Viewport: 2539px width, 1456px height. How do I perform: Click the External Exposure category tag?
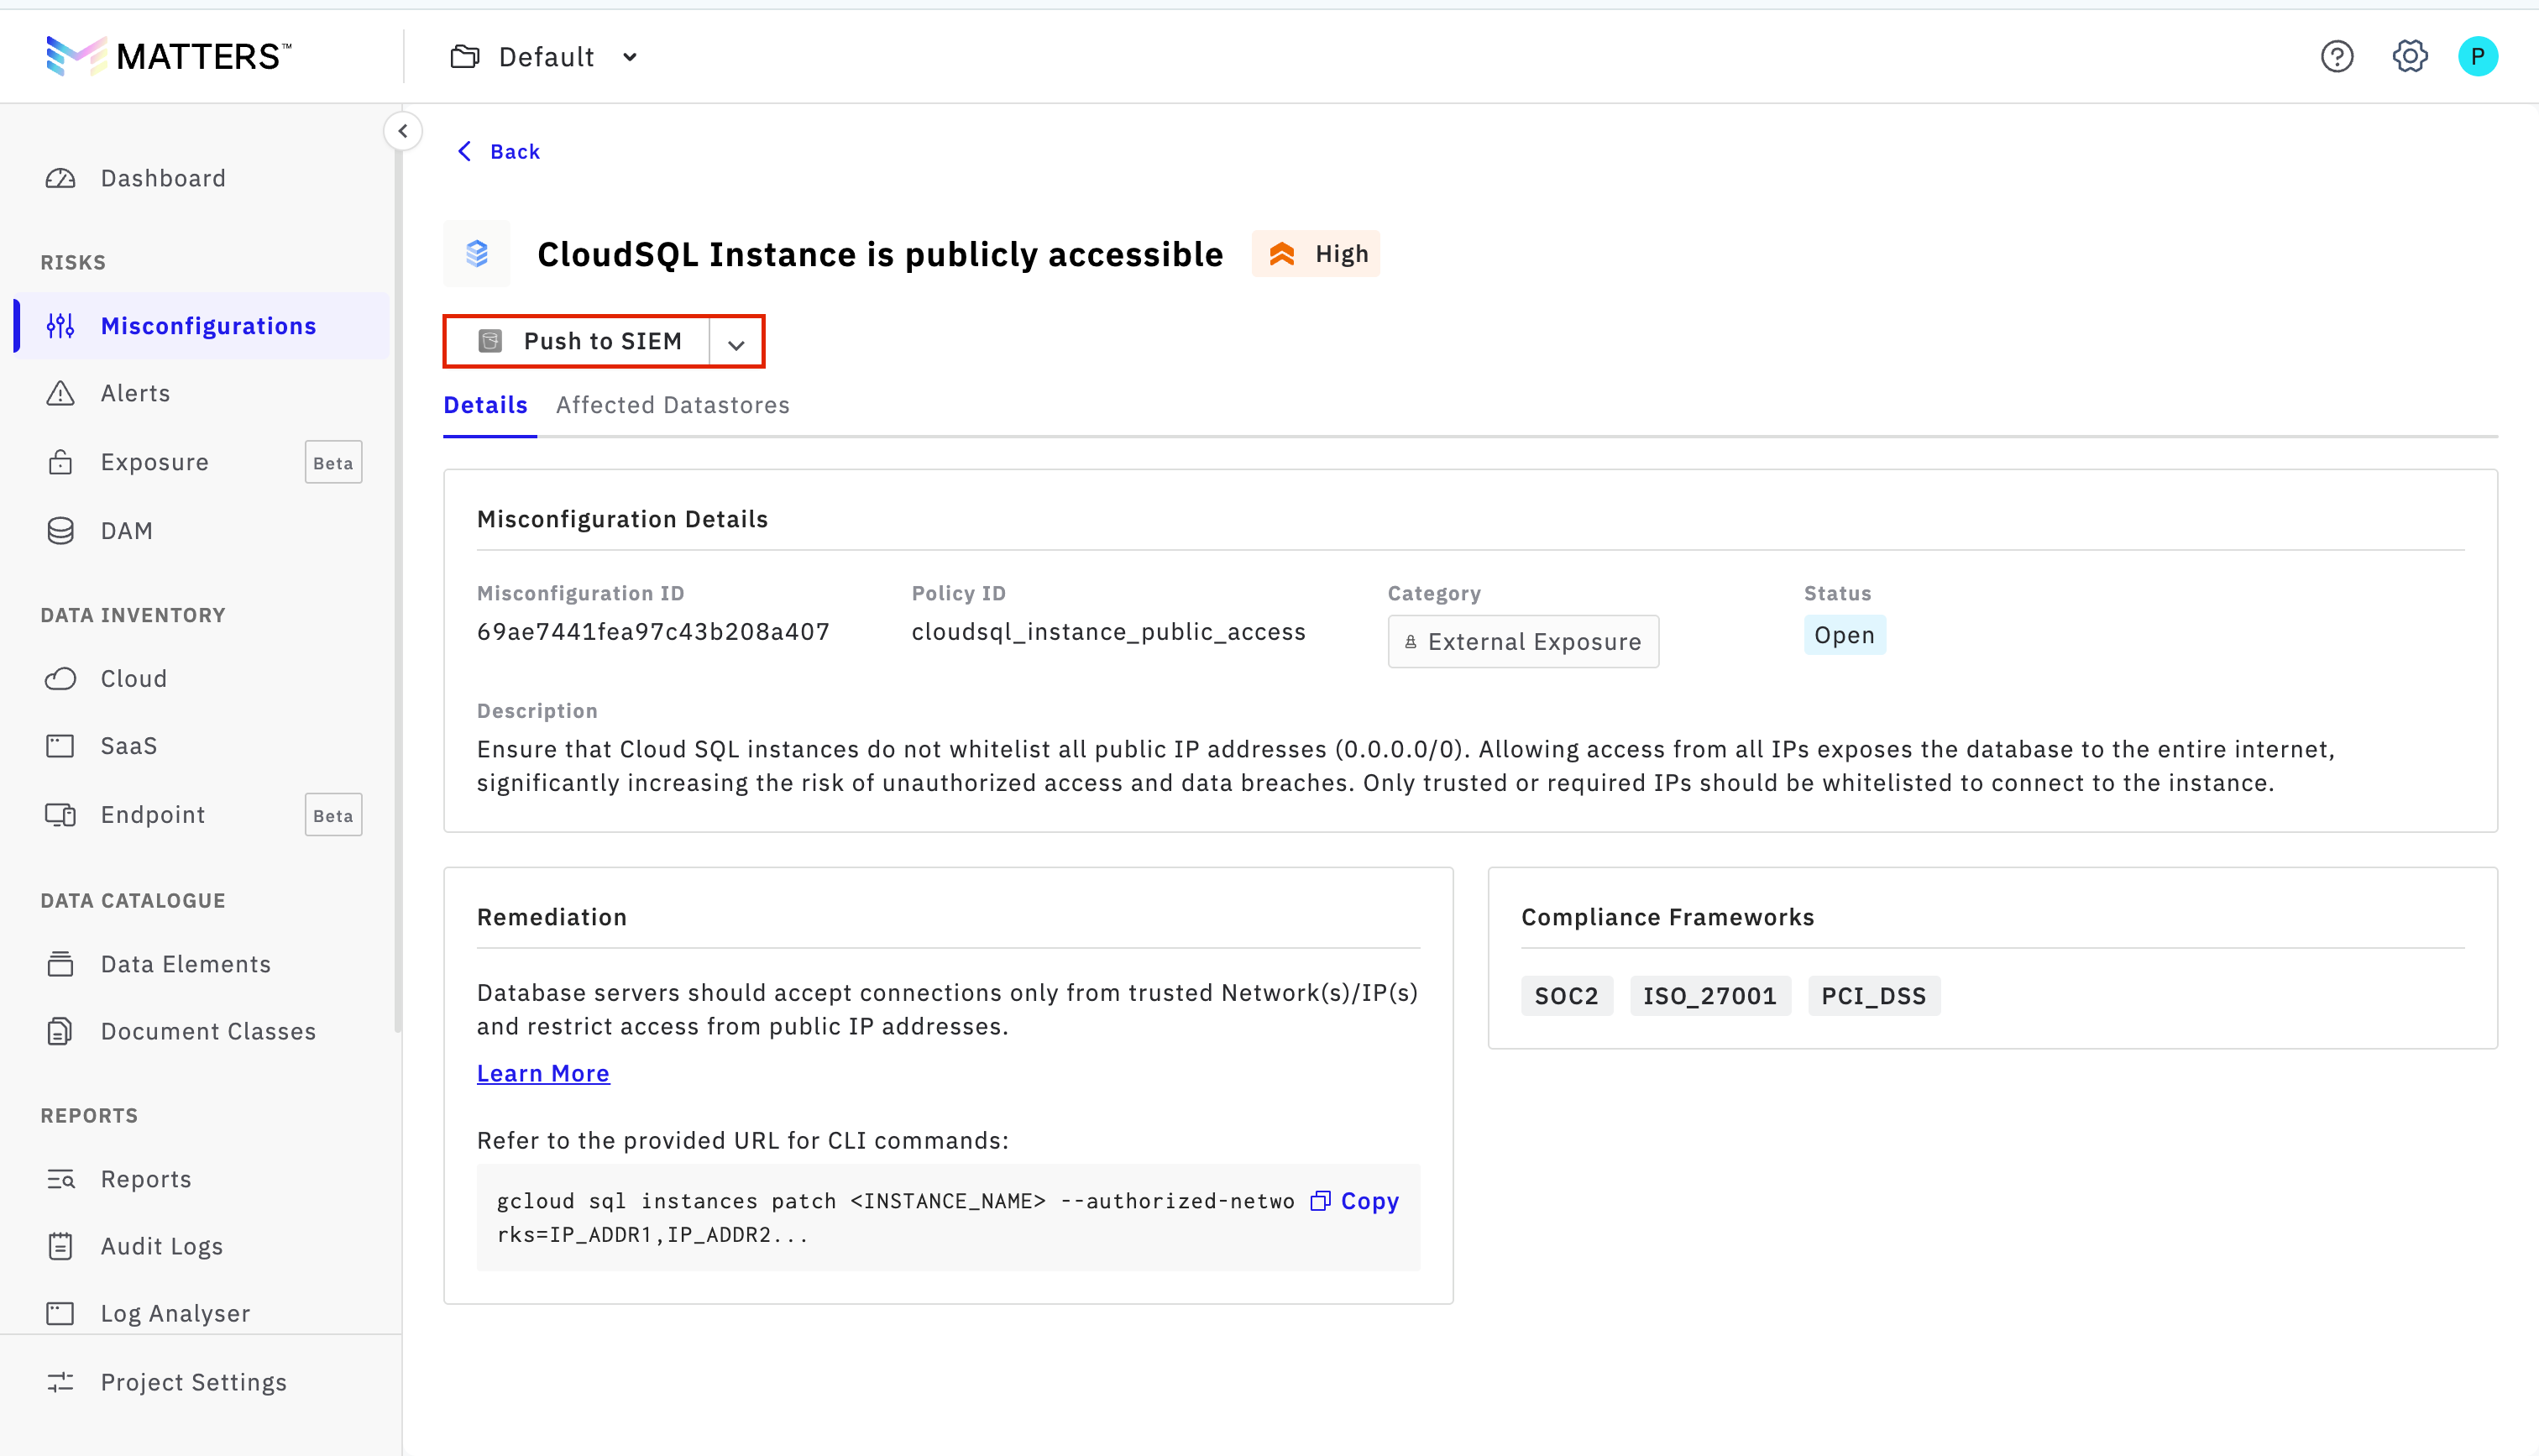(x=1522, y=642)
